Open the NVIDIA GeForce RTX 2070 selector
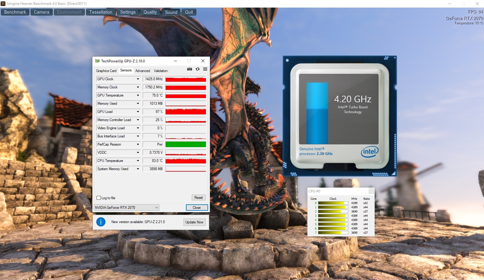The height and width of the screenshot is (280, 484). pyautogui.click(x=127, y=208)
